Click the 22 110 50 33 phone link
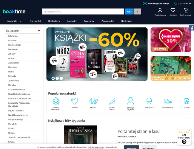This screenshot has height=149, width=194. (x=184, y=4)
